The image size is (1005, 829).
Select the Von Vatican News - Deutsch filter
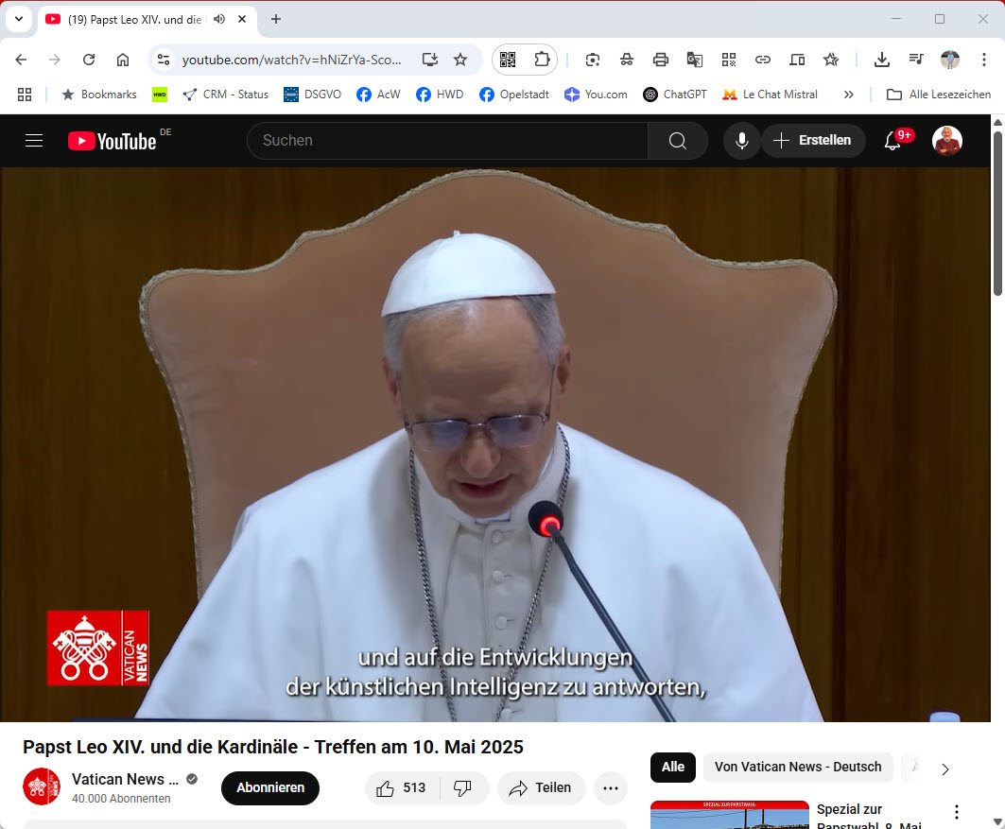pos(797,768)
